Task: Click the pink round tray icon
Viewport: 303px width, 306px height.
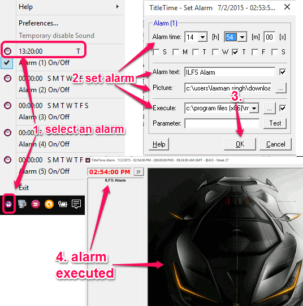Action: [36, 204]
